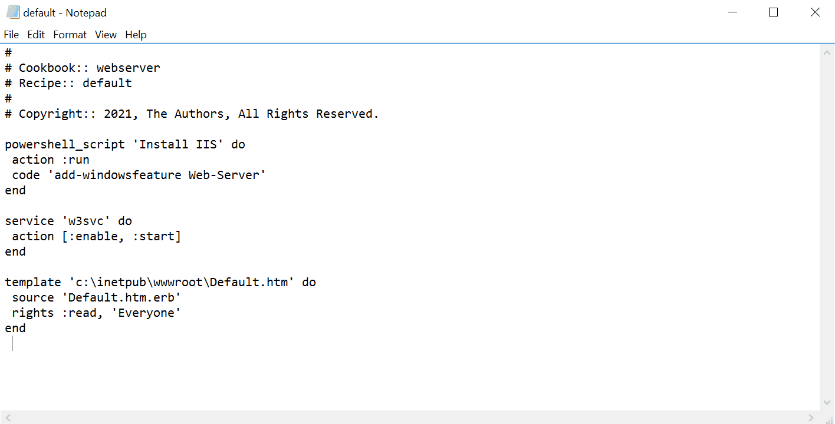Open the File menu
Image resolution: width=835 pixels, height=424 pixels.
[11, 35]
